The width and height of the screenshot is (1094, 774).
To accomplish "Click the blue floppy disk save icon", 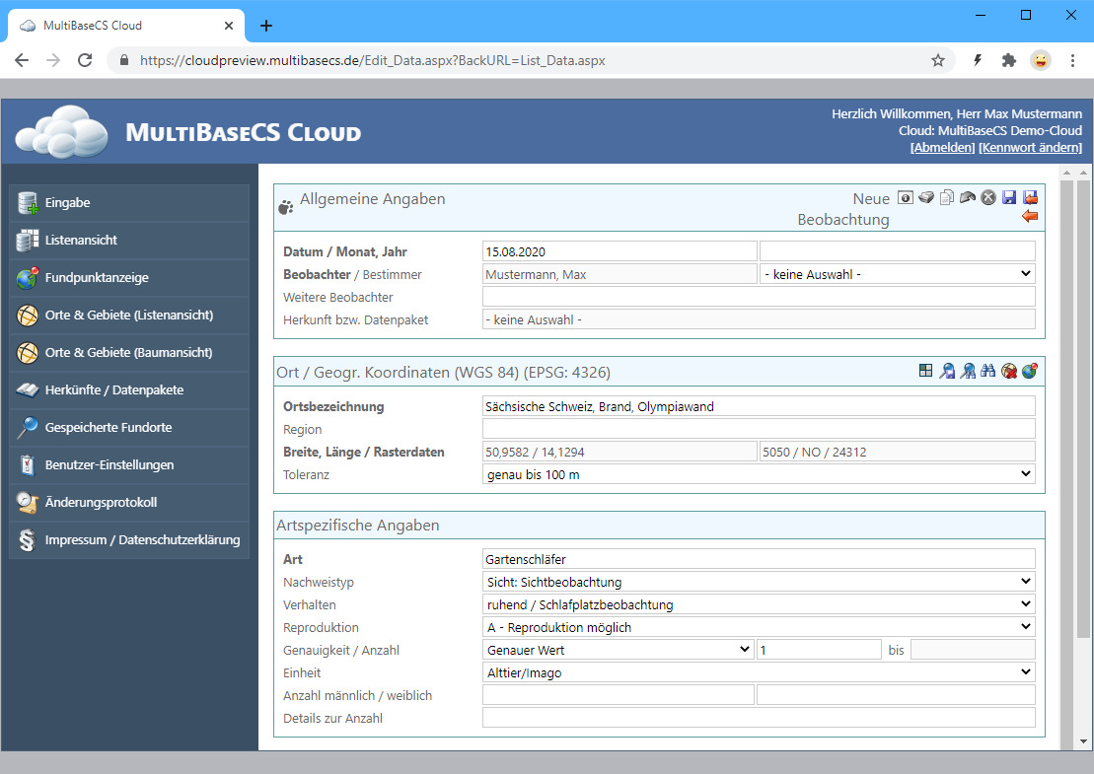I will tap(1009, 197).
